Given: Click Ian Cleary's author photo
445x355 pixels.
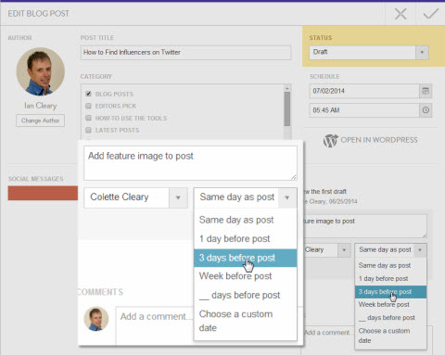Looking at the screenshot, I should click(41, 71).
